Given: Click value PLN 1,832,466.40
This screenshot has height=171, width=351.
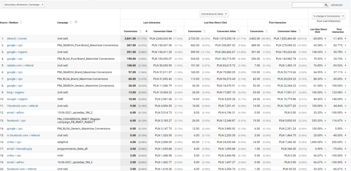Looking at the screenshot, I should (x=285, y=38).
